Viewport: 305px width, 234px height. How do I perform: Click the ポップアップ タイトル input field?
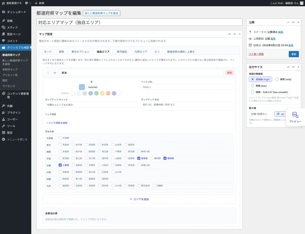[x=91, y=105]
